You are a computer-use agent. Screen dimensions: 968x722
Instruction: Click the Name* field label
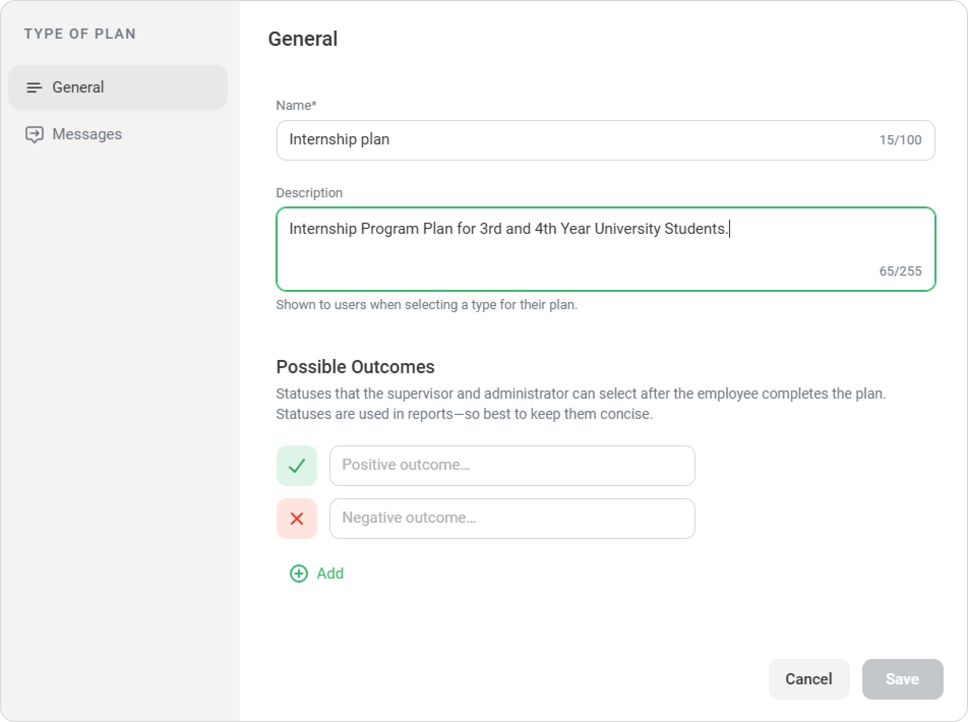296,106
